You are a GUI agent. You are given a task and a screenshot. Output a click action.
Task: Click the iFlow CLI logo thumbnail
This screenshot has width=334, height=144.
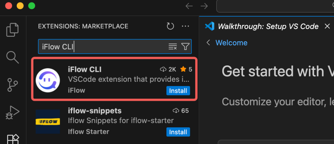[x=48, y=80]
